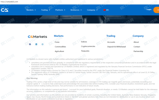
Task: Expand the Trading dropdown in navbar
Action: tap(46, 10)
